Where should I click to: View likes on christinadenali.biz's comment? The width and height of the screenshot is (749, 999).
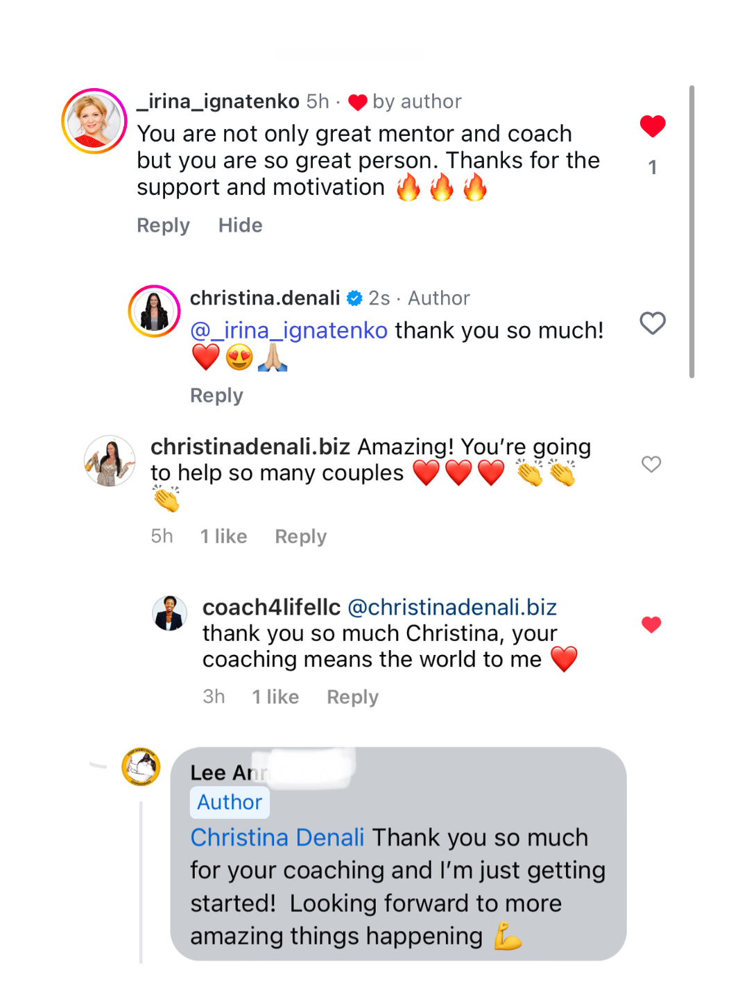point(223,536)
